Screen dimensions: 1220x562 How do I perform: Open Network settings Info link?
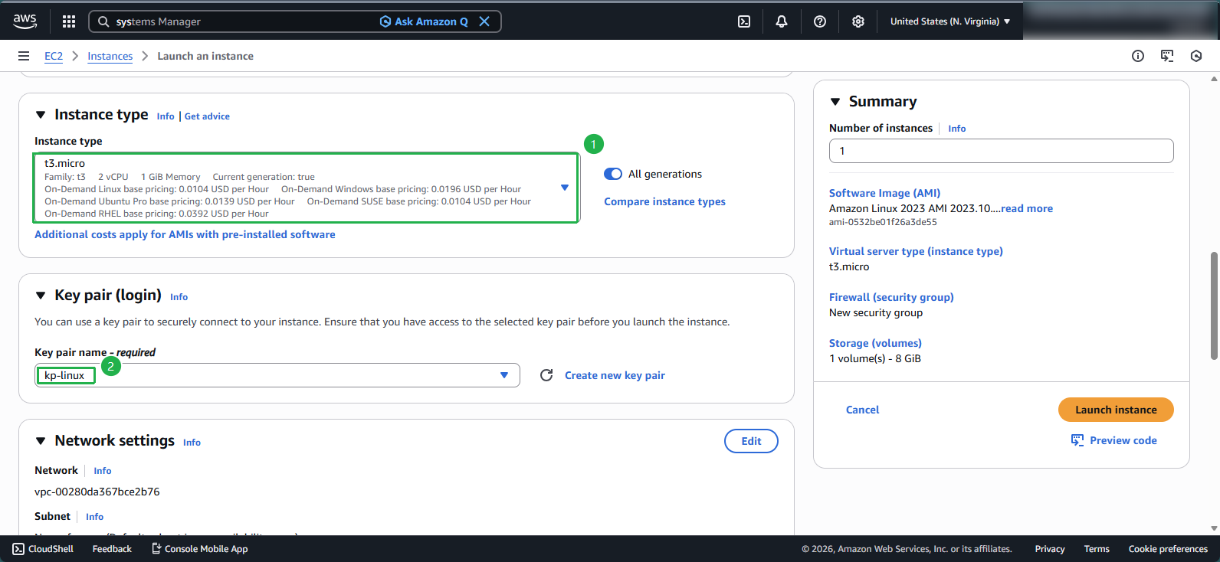click(x=192, y=443)
